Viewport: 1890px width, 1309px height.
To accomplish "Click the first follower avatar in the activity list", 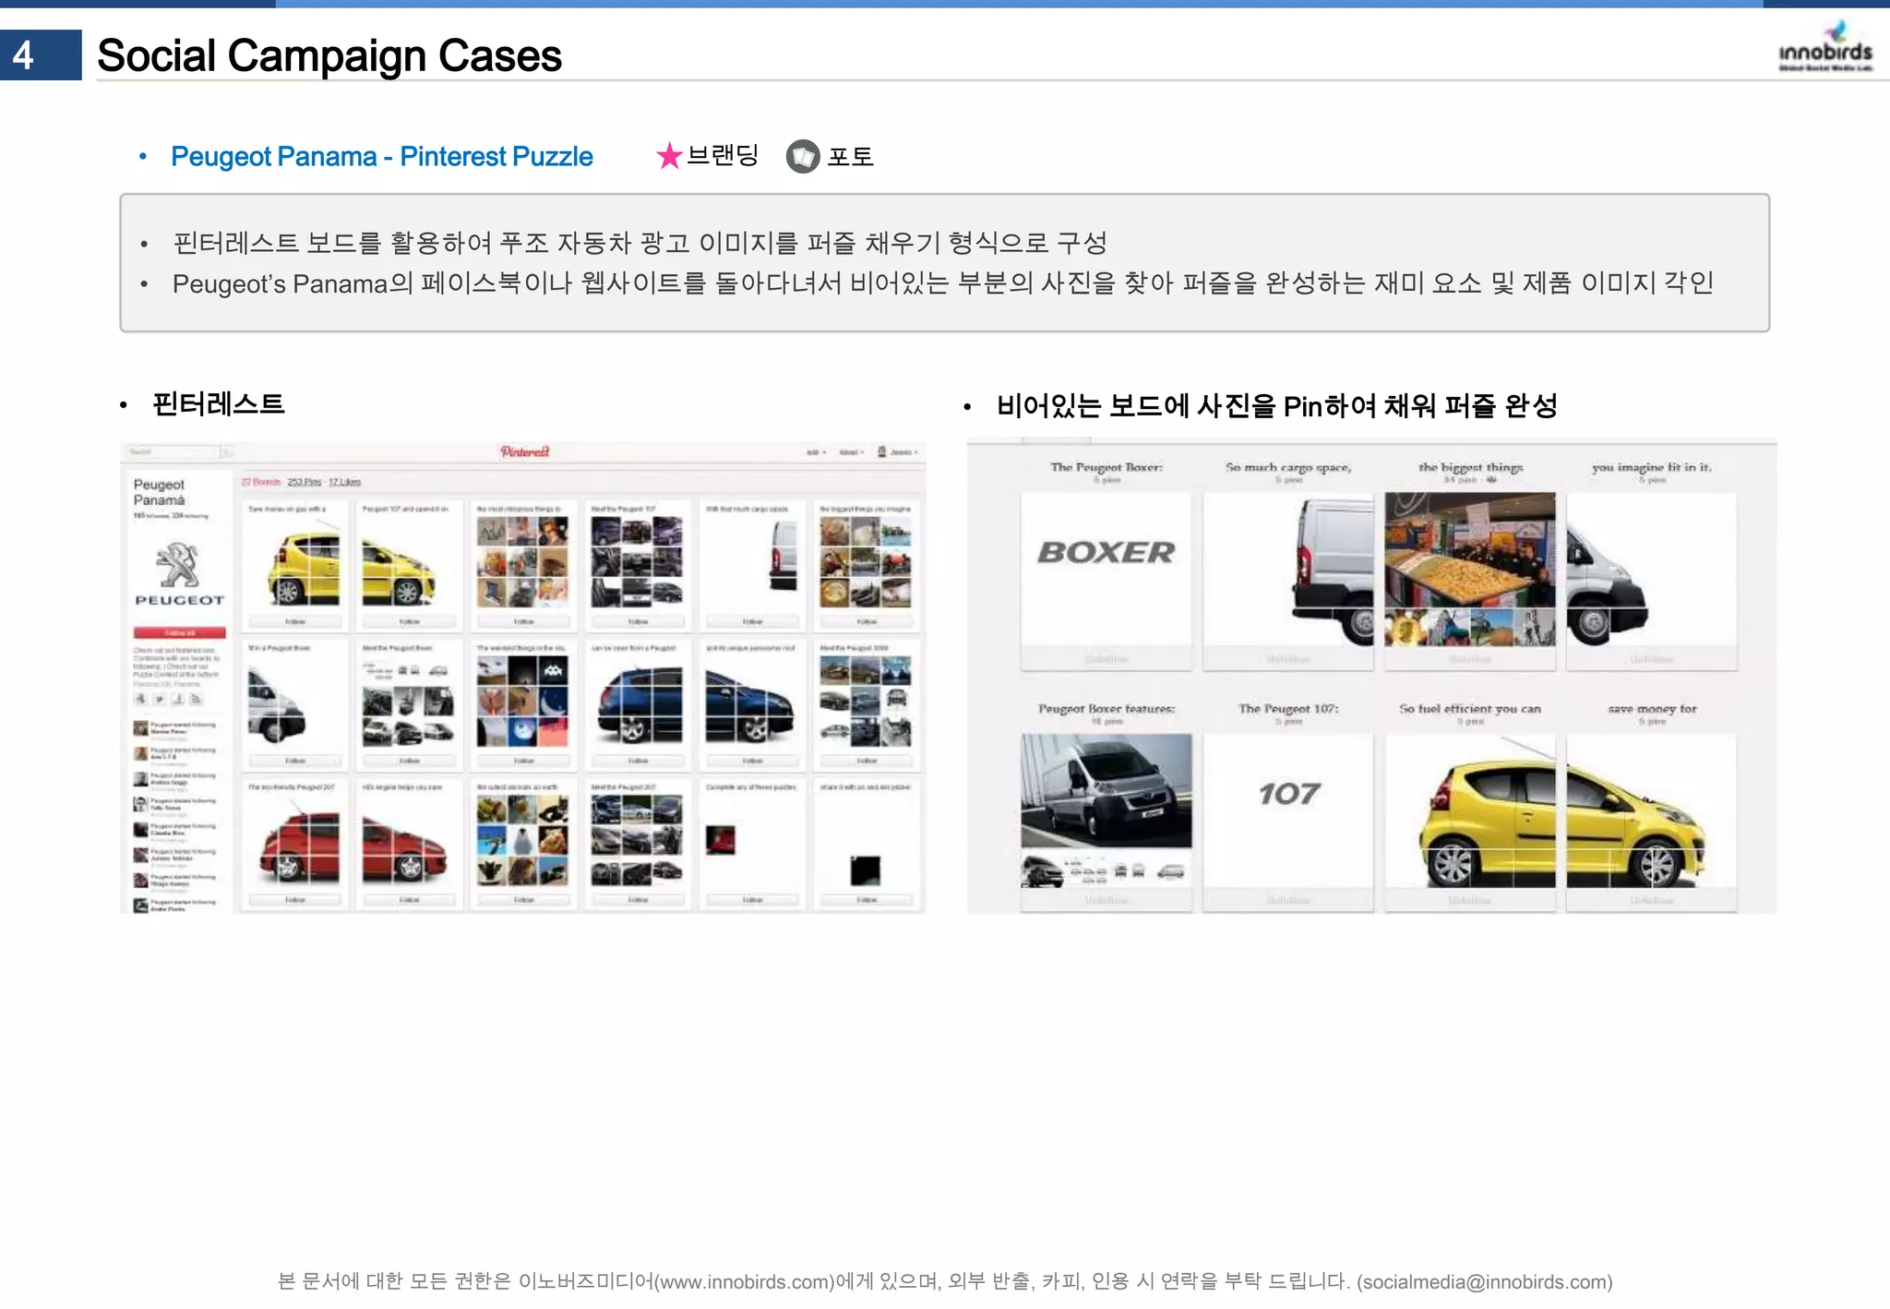I will (x=140, y=727).
